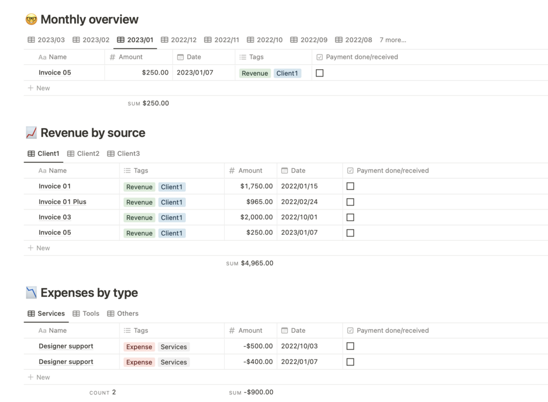Mark the 2022/10/03 Designer support payment as done
Image resolution: width=548 pixels, height=402 pixels.
(350, 346)
